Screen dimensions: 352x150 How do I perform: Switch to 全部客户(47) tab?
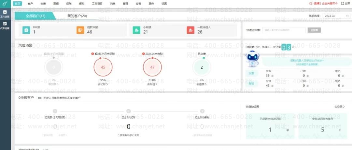[x=35, y=16]
